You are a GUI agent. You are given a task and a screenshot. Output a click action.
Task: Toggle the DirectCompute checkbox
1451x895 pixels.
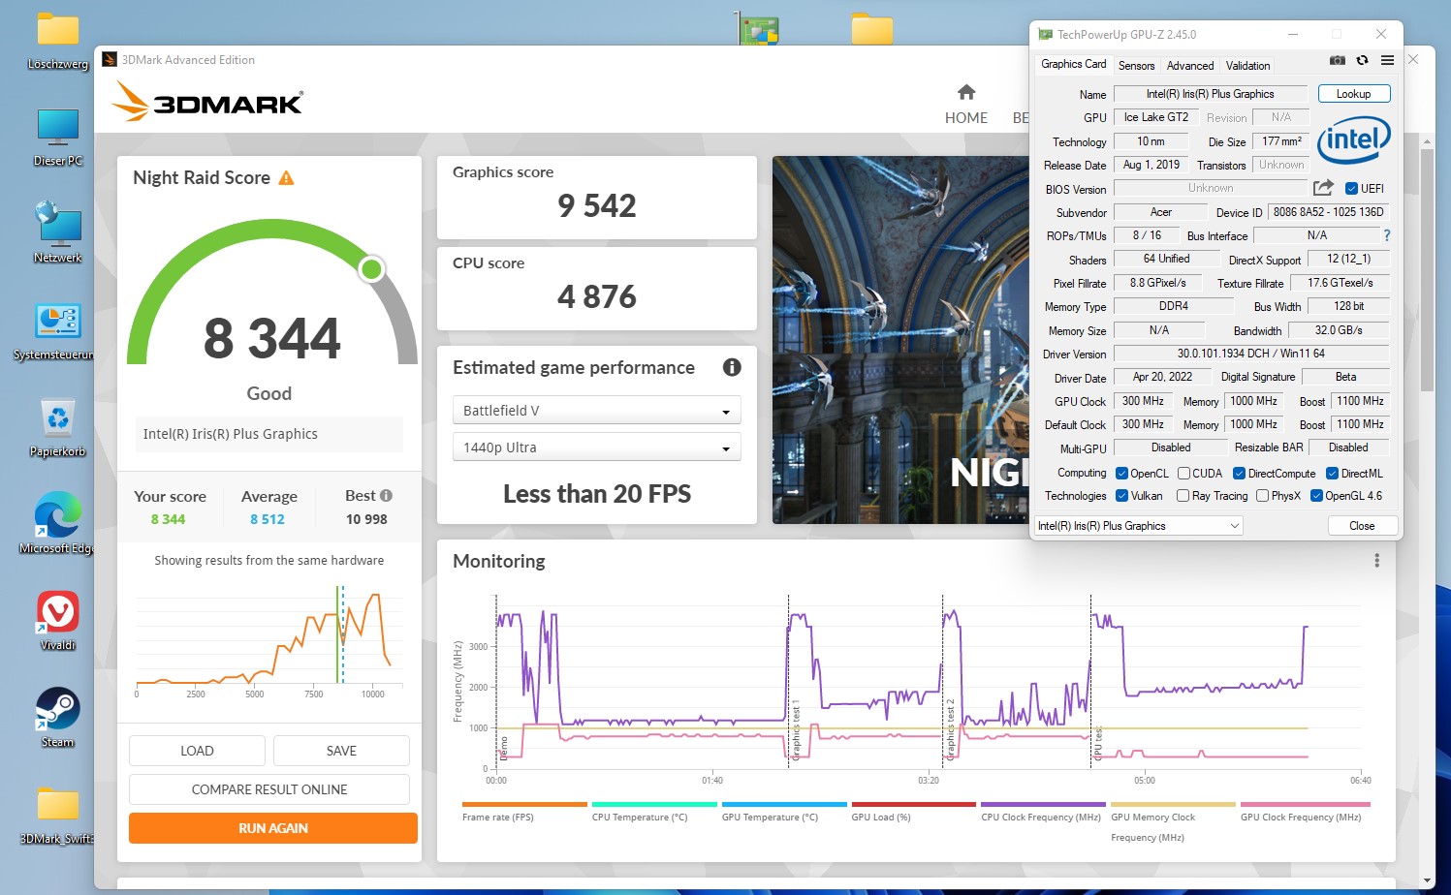point(1239,474)
